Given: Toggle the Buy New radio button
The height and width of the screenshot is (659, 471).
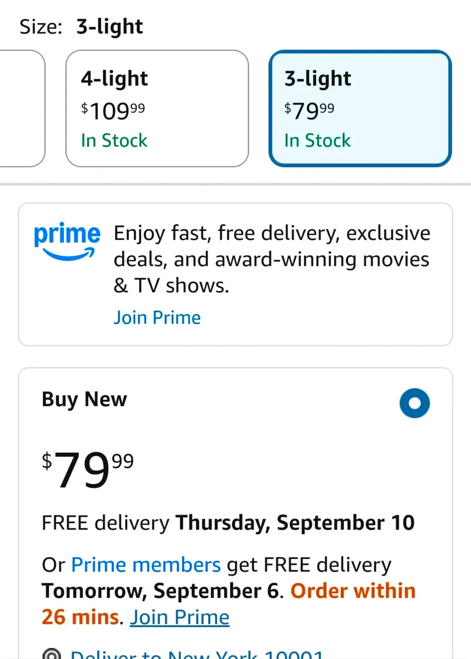Looking at the screenshot, I should pos(414,403).
